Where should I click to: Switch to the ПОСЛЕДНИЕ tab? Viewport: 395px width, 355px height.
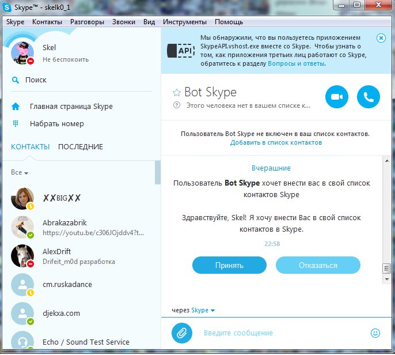[x=81, y=147]
